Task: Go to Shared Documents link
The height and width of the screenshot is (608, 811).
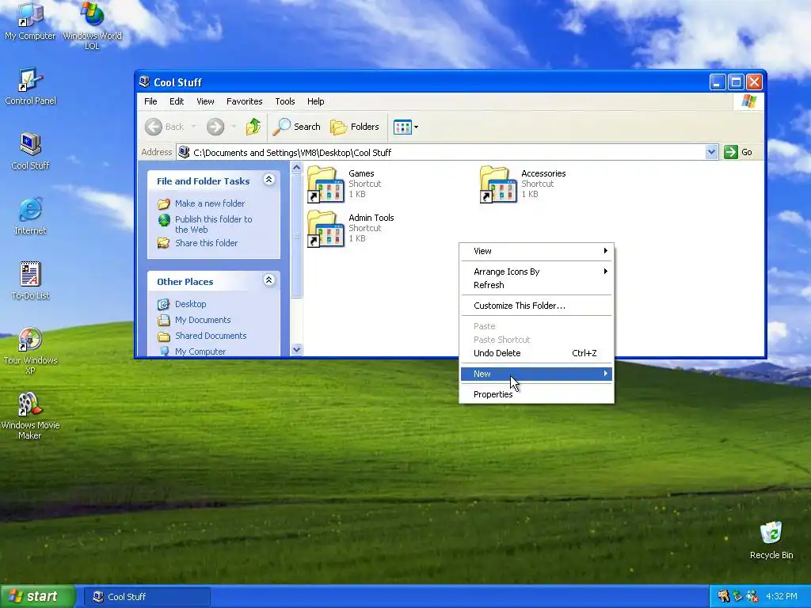Action: pos(211,336)
